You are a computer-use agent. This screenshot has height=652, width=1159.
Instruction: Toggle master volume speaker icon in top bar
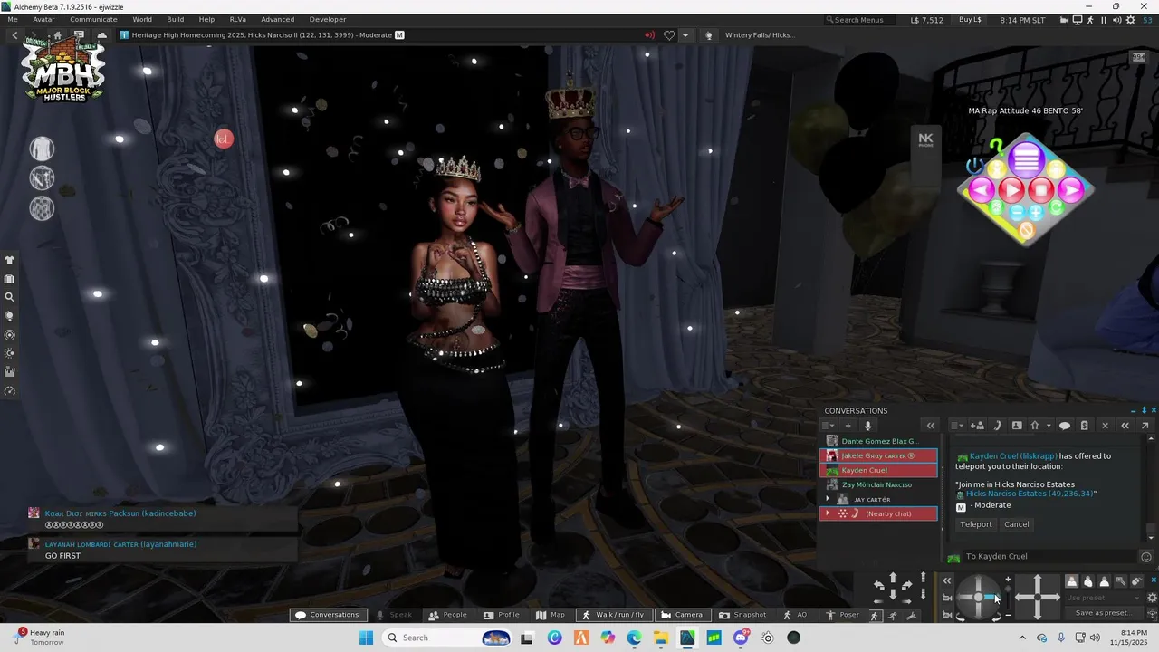pos(1117,20)
